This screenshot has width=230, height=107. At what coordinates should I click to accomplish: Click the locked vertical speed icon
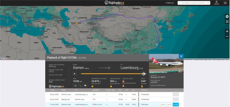[123, 81]
